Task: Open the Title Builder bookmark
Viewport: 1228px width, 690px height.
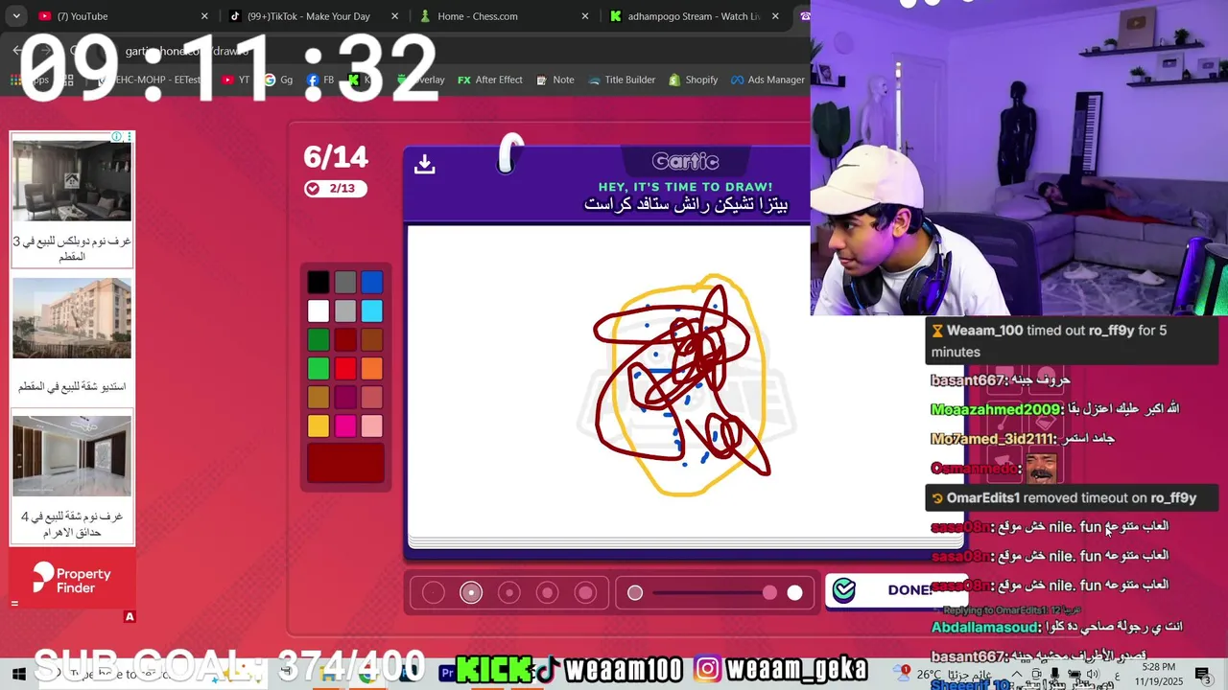Action: (621, 80)
